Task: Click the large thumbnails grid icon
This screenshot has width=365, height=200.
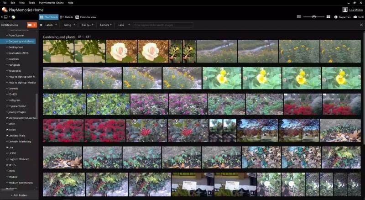Action: [x=328, y=17]
